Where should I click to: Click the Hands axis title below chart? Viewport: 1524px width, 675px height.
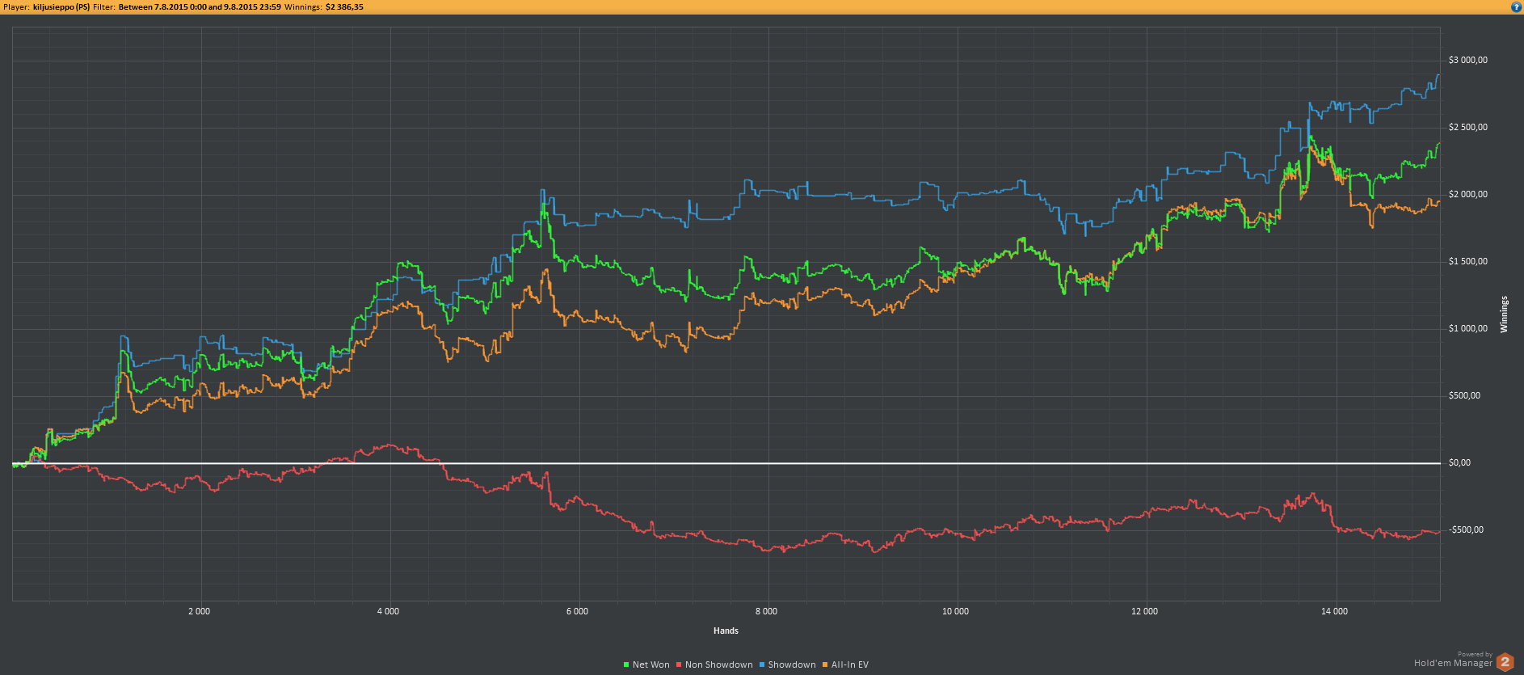(726, 631)
